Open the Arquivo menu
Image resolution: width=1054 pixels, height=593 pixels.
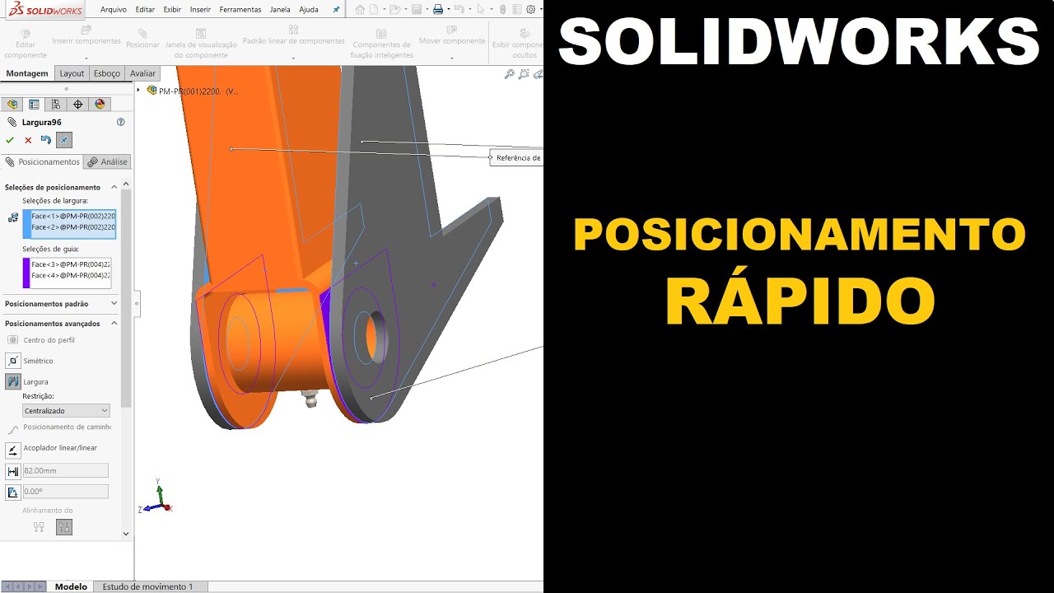[x=113, y=10]
